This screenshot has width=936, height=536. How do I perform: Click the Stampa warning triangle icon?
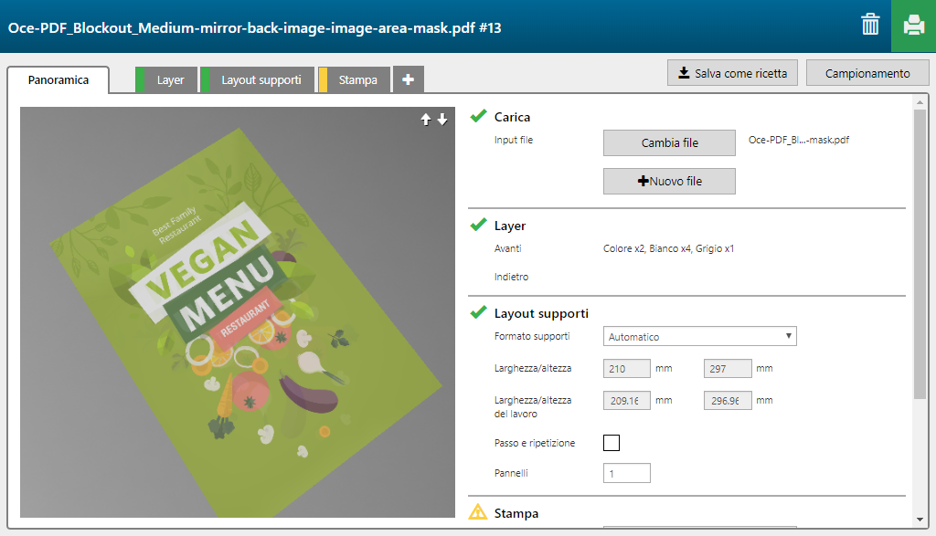(x=477, y=512)
